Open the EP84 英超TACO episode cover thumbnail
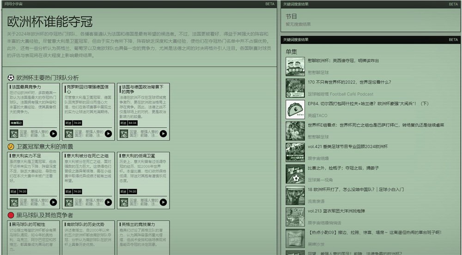The height and width of the screenshot is (255, 462). pos(295,109)
